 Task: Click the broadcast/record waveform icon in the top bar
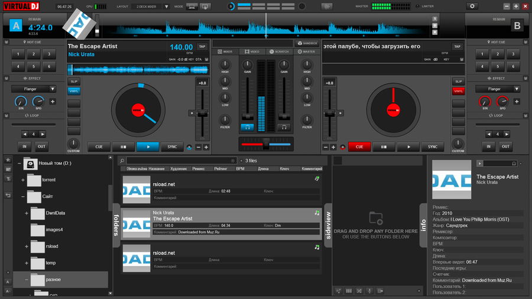tap(327, 6)
